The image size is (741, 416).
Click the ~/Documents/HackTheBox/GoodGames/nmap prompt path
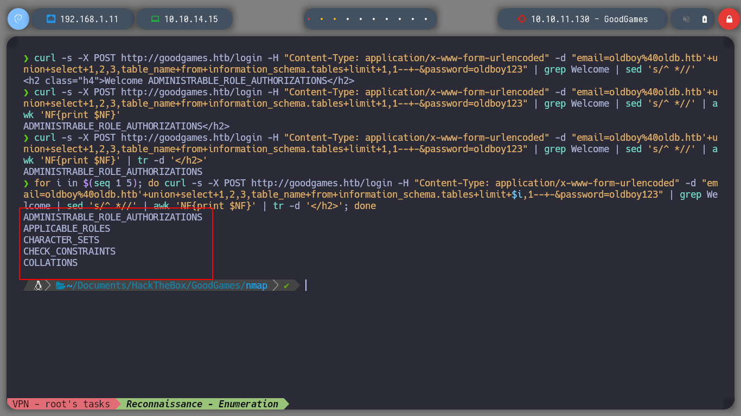click(167, 285)
